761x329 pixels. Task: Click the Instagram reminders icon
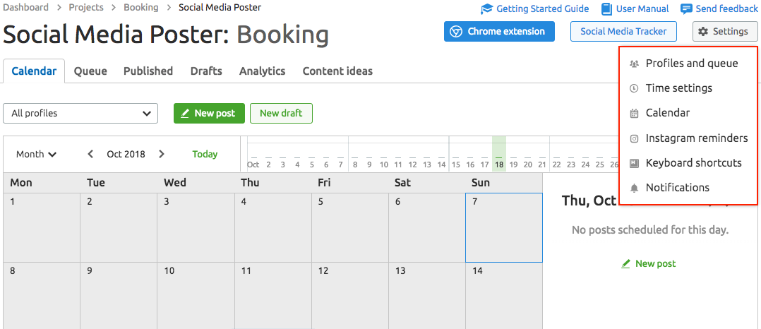click(x=634, y=138)
